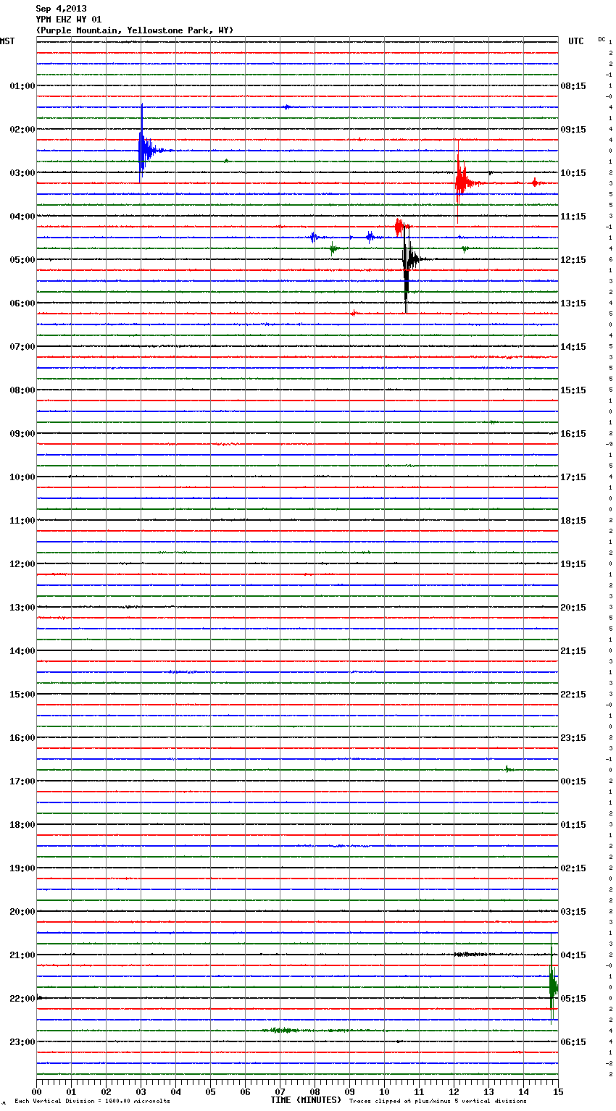Click the "TIME (MINUTES)" axis title
Viewport: 616px width, 1111px height.
pos(306,1099)
